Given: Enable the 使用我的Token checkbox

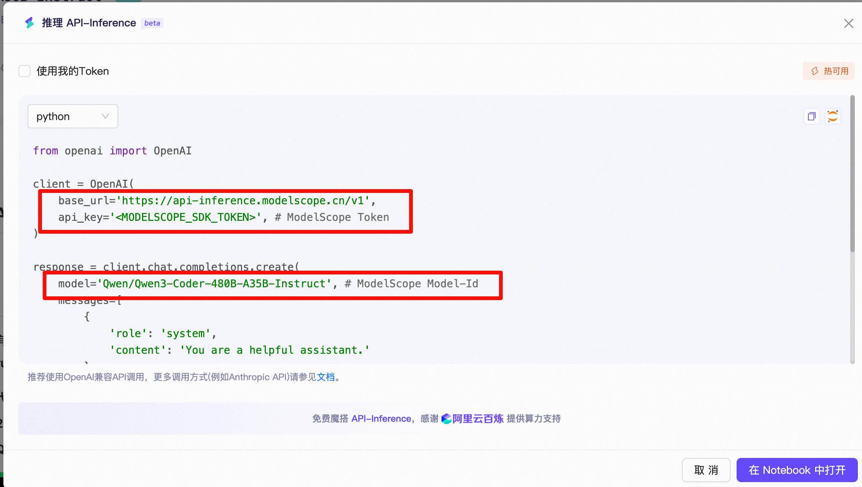Looking at the screenshot, I should point(25,71).
